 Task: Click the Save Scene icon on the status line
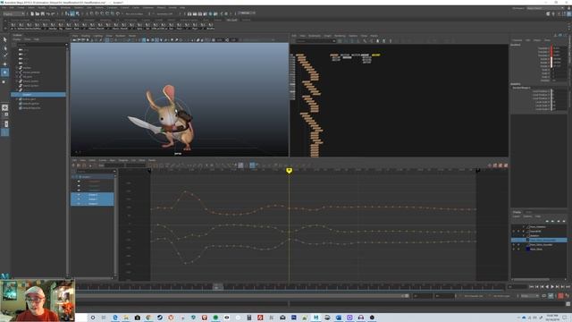tap(42, 14)
